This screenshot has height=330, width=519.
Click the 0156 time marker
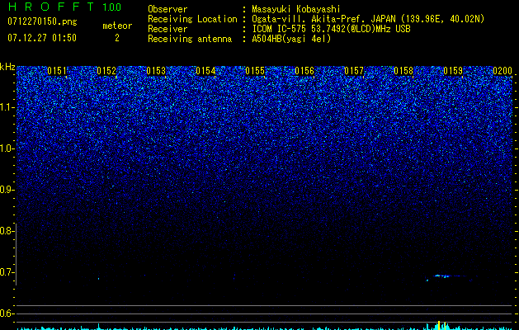(x=304, y=71)
